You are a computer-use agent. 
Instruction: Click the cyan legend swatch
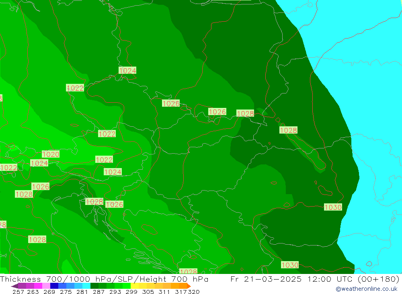pyautogui.click(x=86, y=286)
